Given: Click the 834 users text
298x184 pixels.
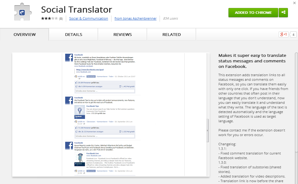Looking at the screenshot, I should click(x=171, y=18).
